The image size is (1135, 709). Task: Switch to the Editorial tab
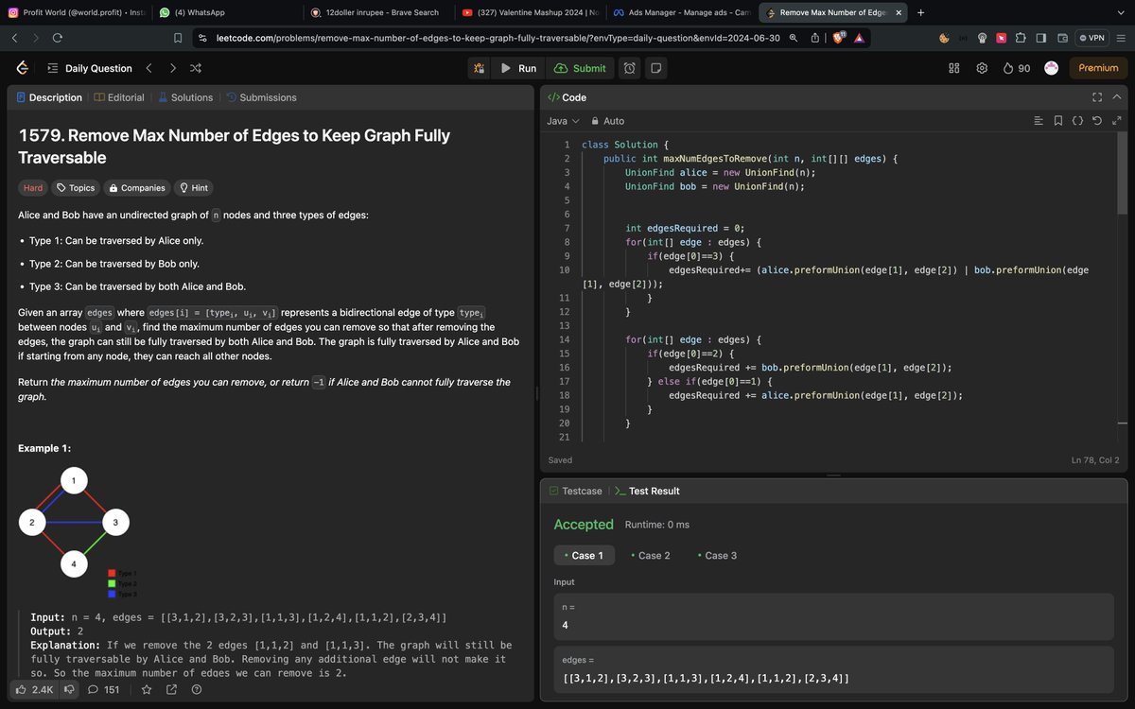119,97
